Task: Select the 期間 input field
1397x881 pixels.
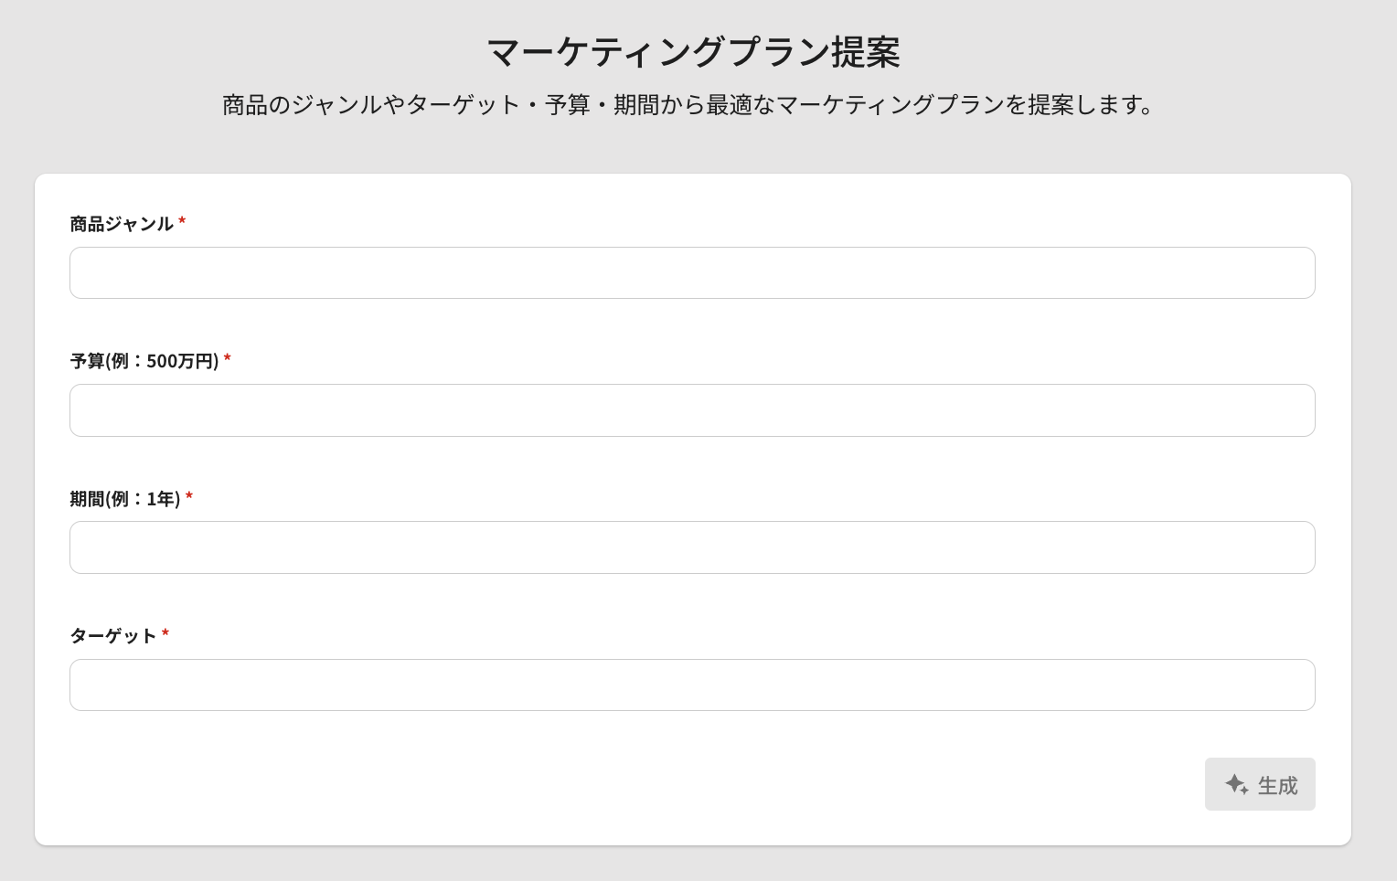Action: [x=692, y=547]
